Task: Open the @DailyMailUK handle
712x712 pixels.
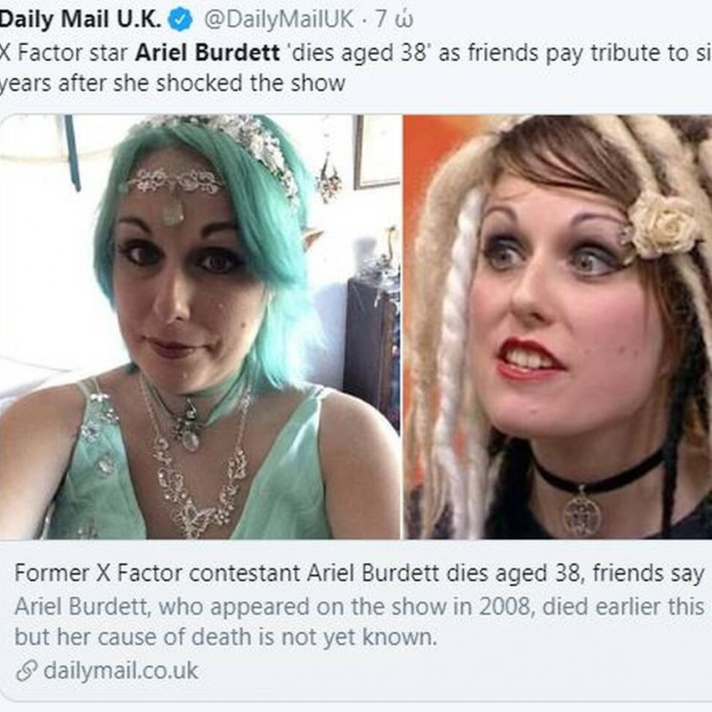Action: point(279,19)
